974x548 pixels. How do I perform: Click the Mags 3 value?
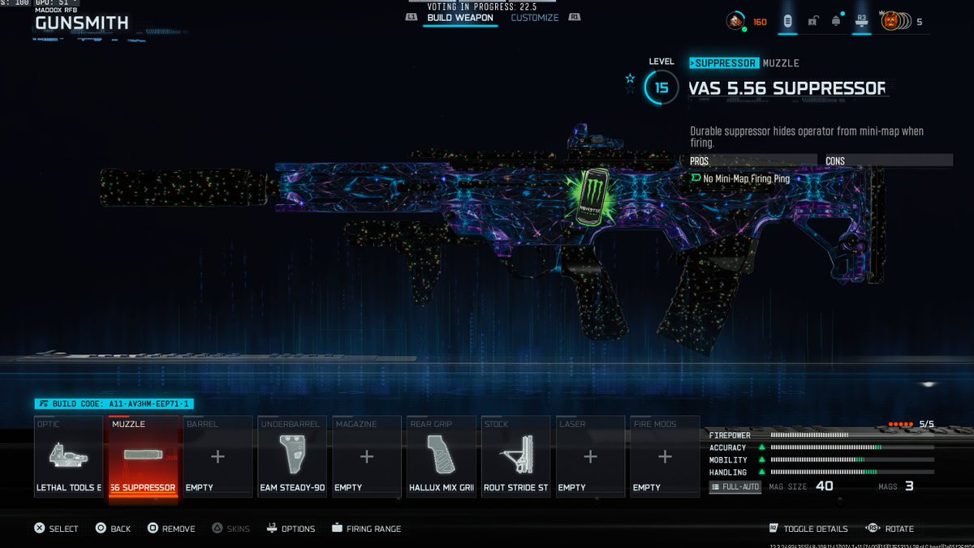pos(909,486)
